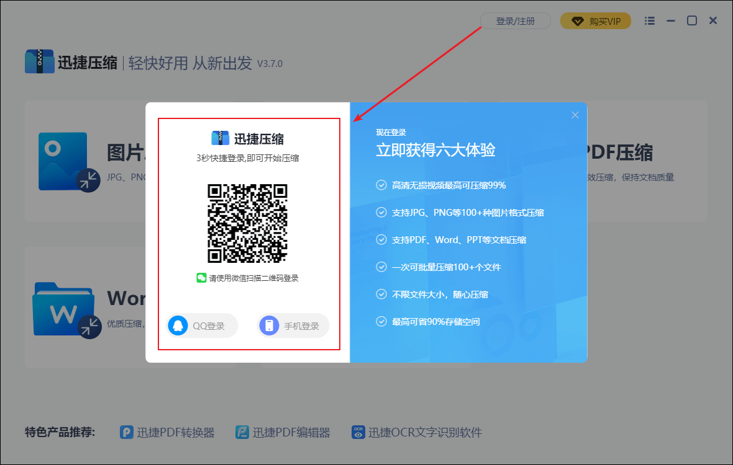The image size is (733, 465).
Task: Click the green WeChat icon below QR code
Action: [x=201, y=278]
